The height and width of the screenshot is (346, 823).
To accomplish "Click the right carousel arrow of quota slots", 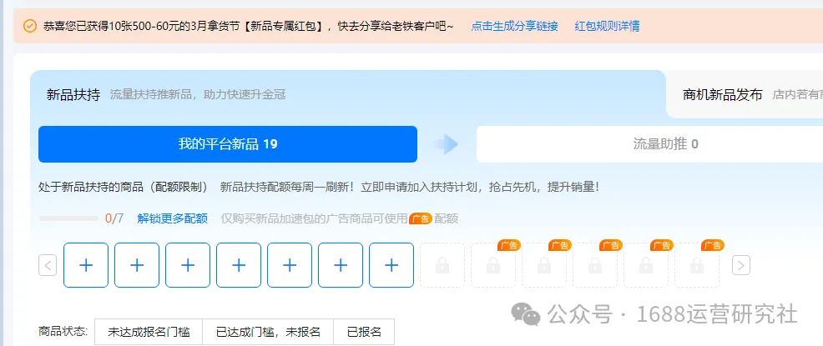I will (741, 265).
